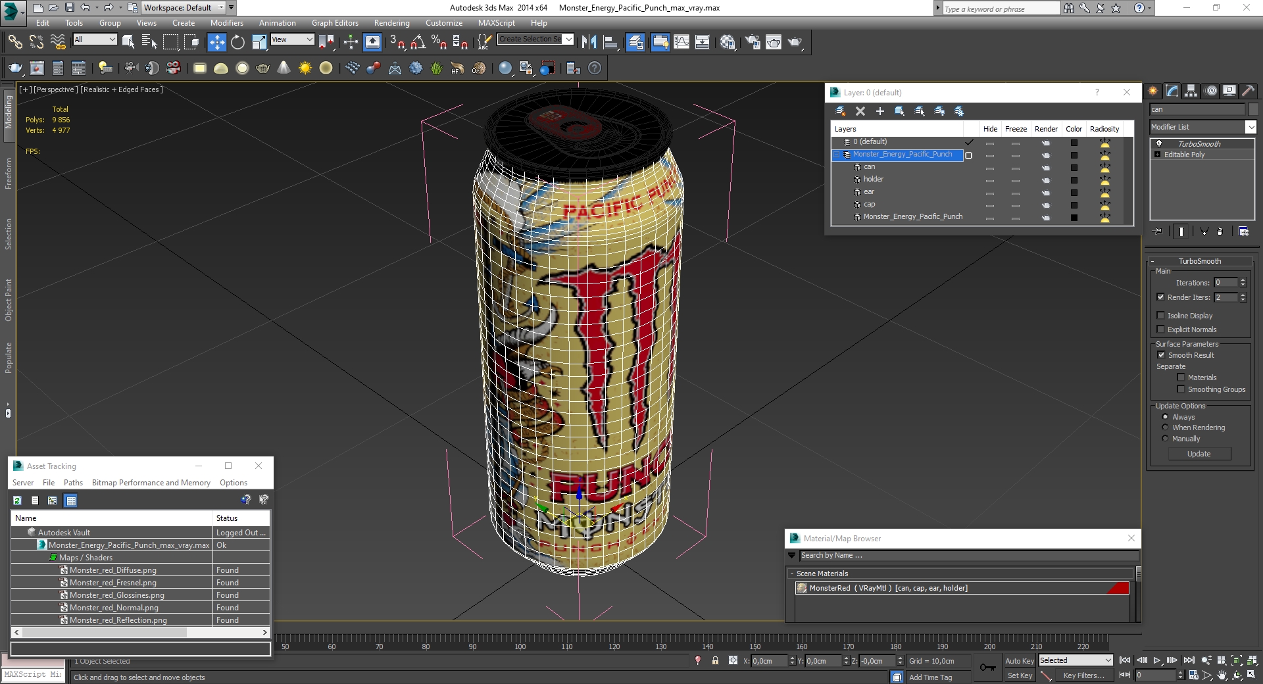The image size is (1263, 684).
Task: Open the Create command panel tab
Action: click(x=1153, y=91)
